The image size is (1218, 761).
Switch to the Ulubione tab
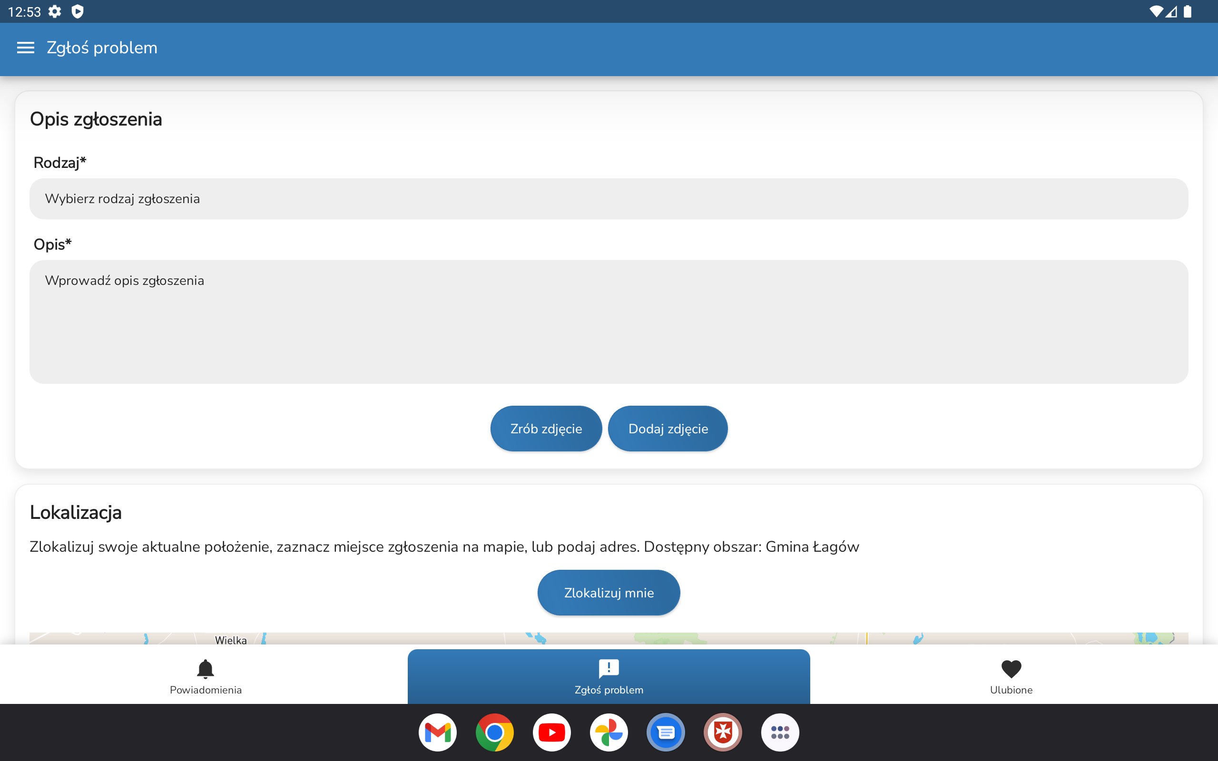click(1011, 689)
